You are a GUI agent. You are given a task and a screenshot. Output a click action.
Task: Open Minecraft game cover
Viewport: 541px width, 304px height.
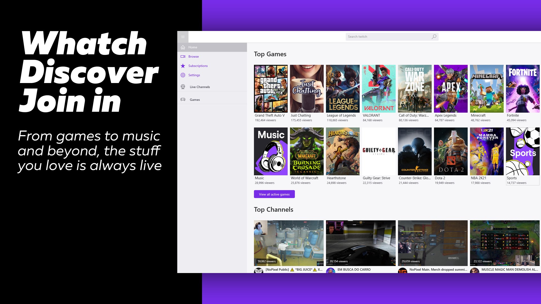pos(487,89)
